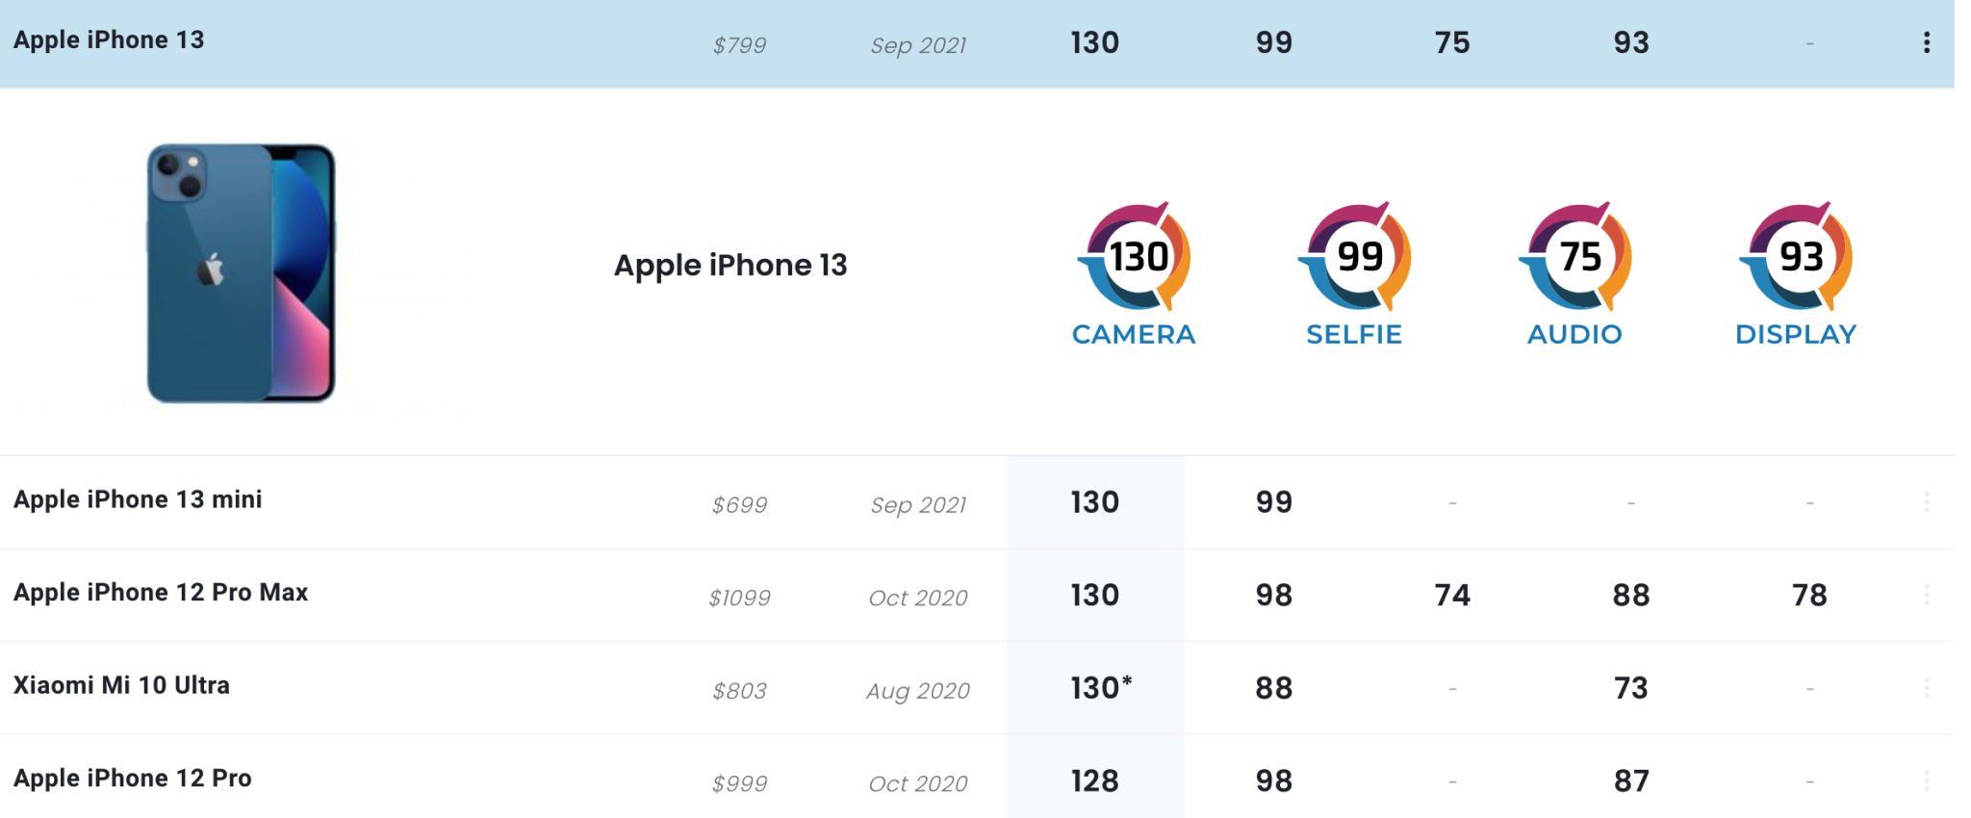Click the DISPLAY label under the 93 badge
1971x818 pixels.
(x=1796, y=335)
